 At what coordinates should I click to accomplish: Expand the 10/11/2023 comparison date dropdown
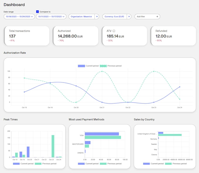(x=51, y=17)
